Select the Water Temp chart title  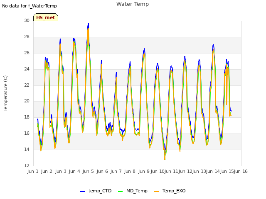(133, 4)
